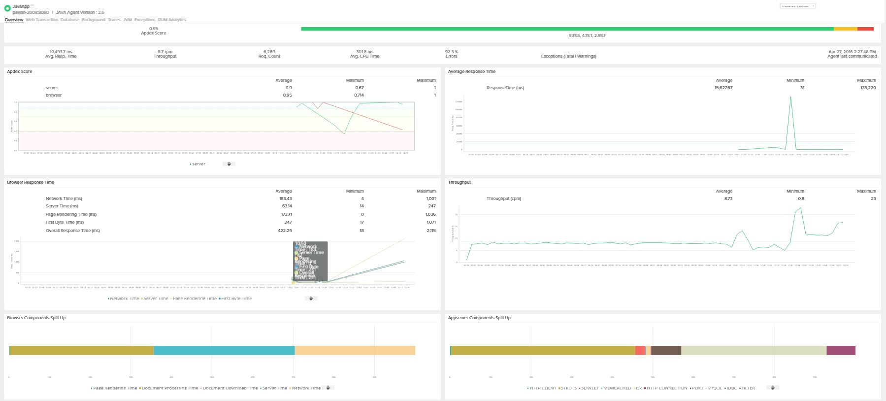Click the red failed segment of Apdex bar
This screenshot has height=401, width=886.
(865, 29)
